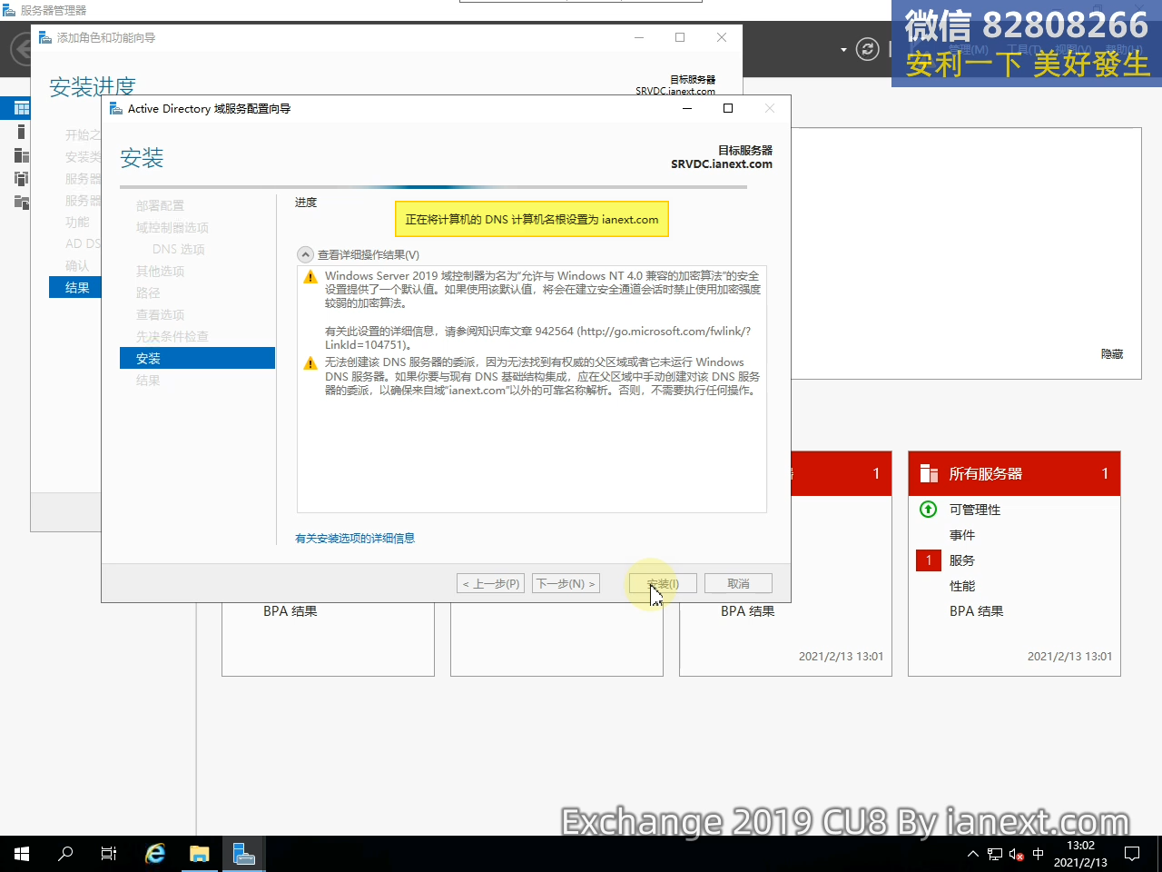
Task: Open 服务 in 所有服务器 tile
Action: [x=962, y=560]
